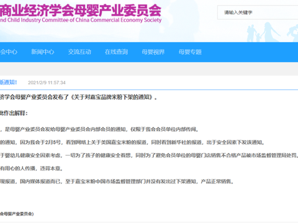Open the 母婴视界 navigation menu

tap(153, 52)
